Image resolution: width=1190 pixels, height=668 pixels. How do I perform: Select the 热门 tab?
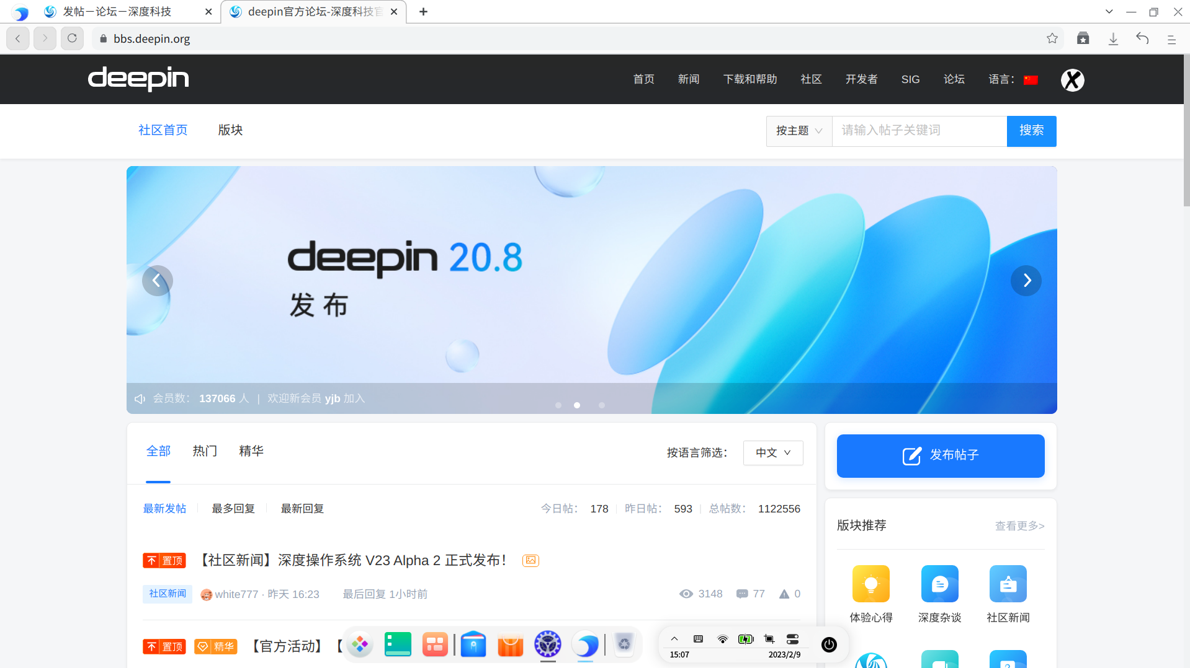205,451
